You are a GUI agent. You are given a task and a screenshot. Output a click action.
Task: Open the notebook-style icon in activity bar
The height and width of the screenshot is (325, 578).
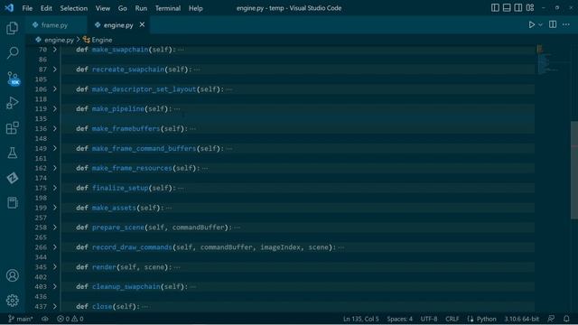point(12,202)
